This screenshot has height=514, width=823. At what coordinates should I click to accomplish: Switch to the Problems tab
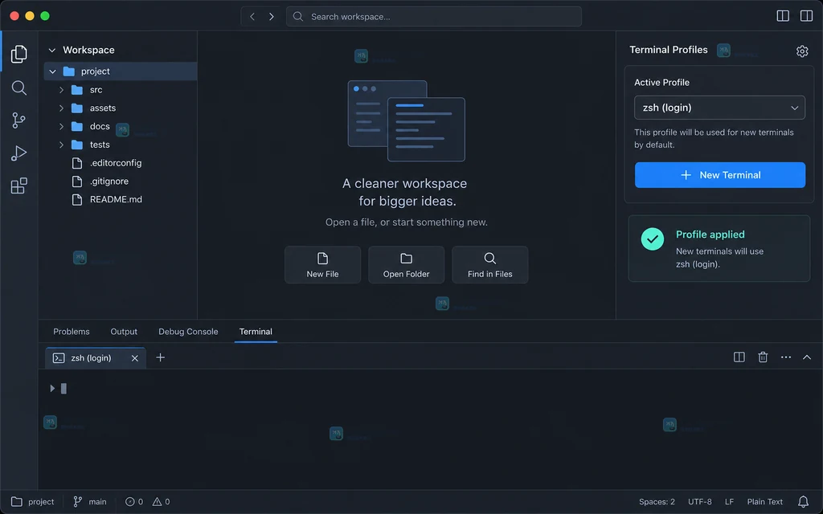pyautogui.click(x=72, y=332)
